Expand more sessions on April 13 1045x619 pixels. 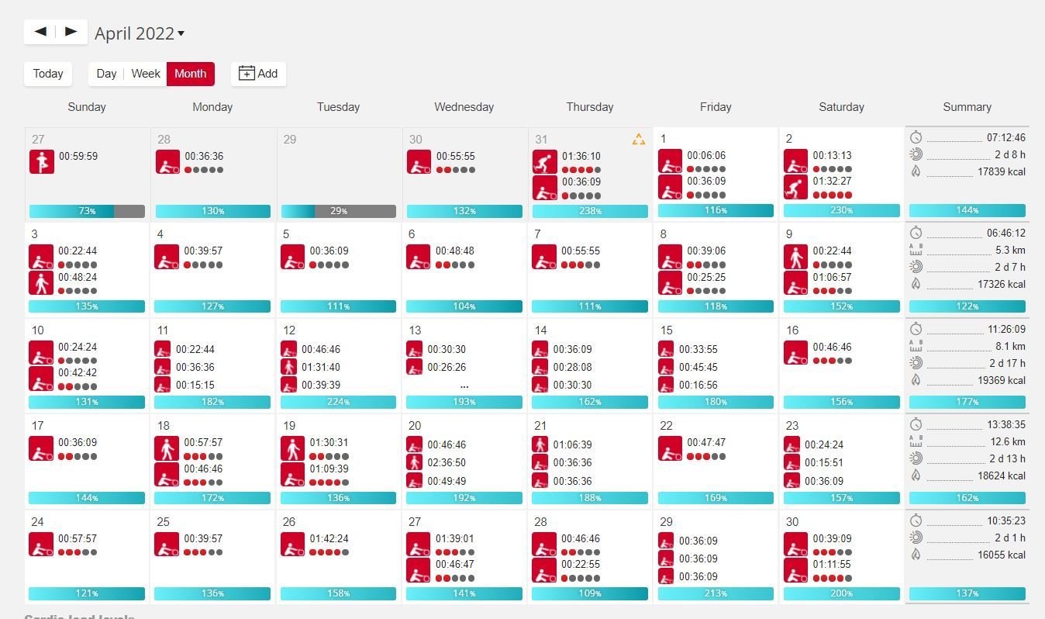point(464,385)
